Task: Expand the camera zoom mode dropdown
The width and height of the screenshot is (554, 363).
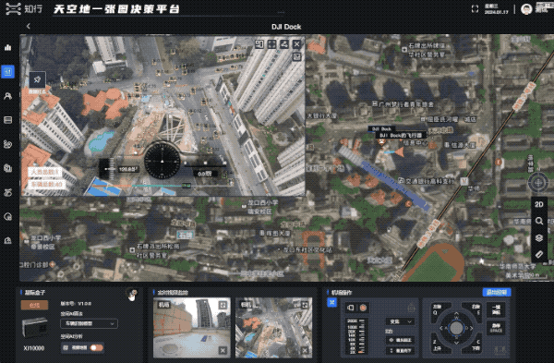Action: point(401,321)
